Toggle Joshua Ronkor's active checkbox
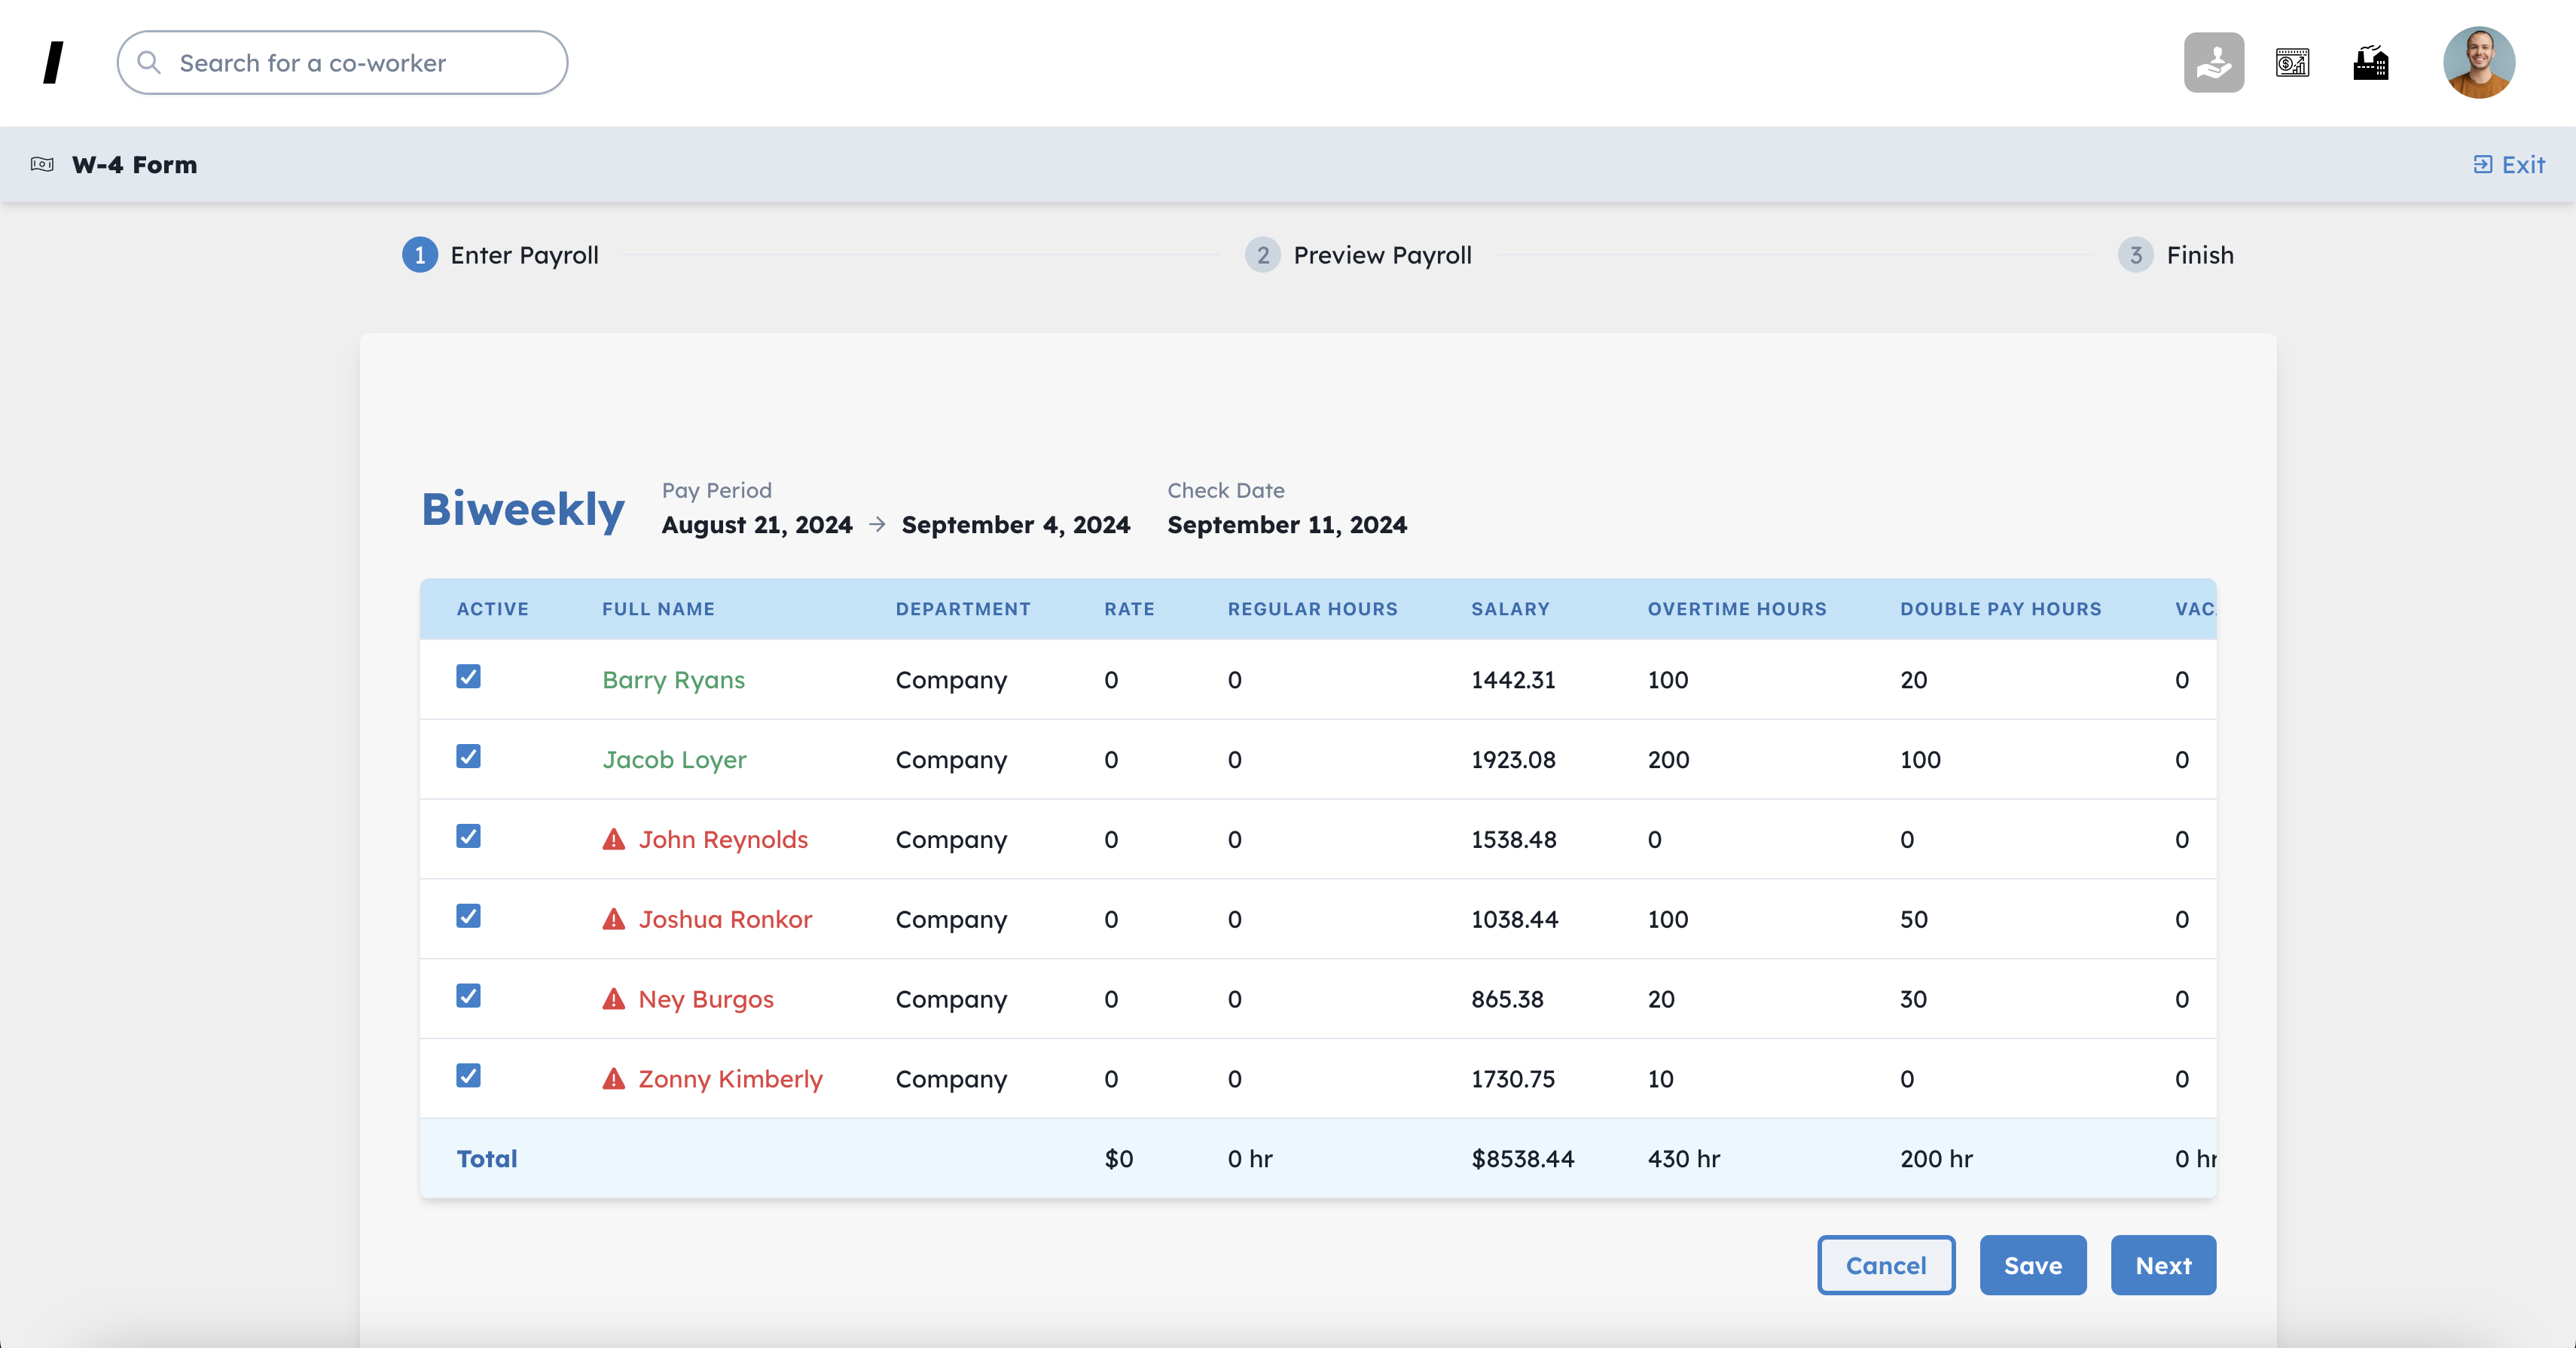This screenshot has height=1348, width=2576. coord(468,916)
